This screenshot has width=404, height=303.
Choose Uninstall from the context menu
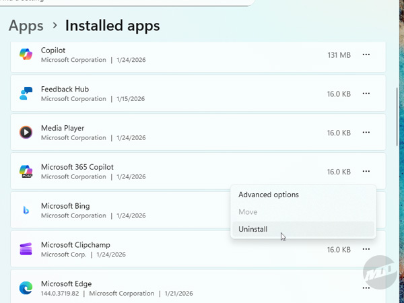253,229
